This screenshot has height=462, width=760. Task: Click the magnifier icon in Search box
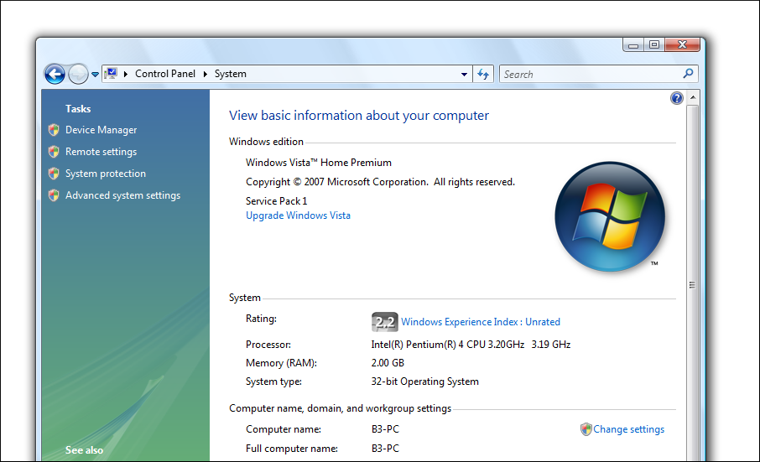tap(688, 74)
